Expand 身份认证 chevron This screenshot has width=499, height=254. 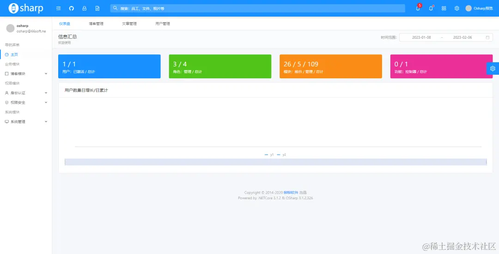point(46,93)
